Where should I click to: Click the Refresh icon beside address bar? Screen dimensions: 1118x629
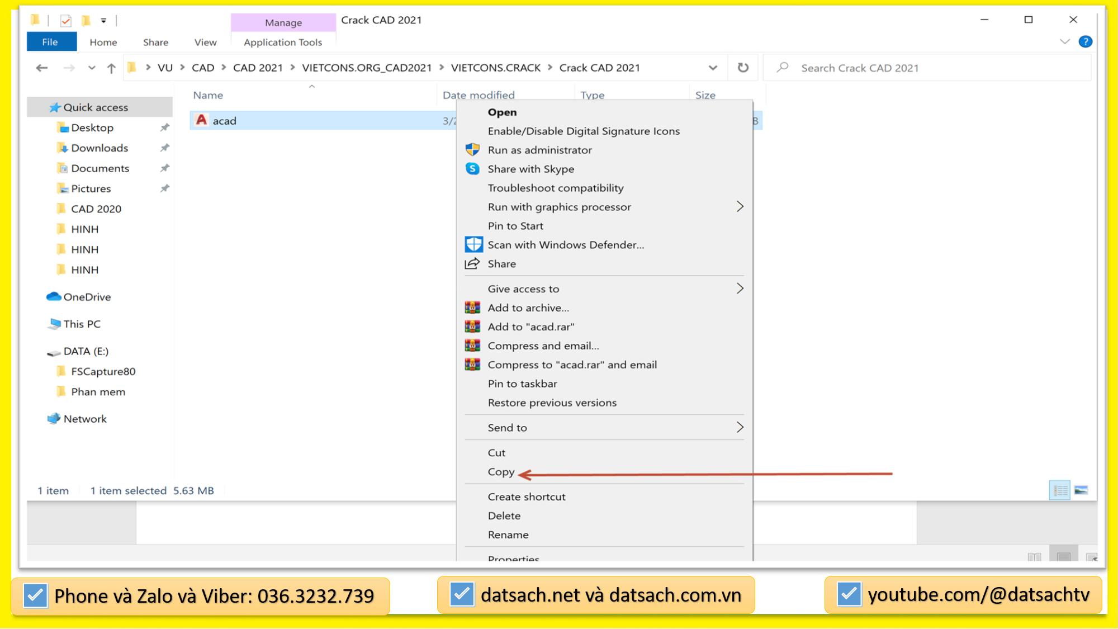pyautogui.click(x=743, y=68)
